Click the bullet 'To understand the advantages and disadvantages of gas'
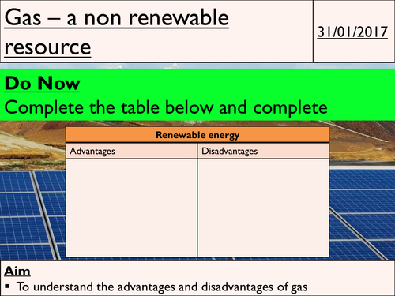395x296 pixels. (x=162, y=287)
